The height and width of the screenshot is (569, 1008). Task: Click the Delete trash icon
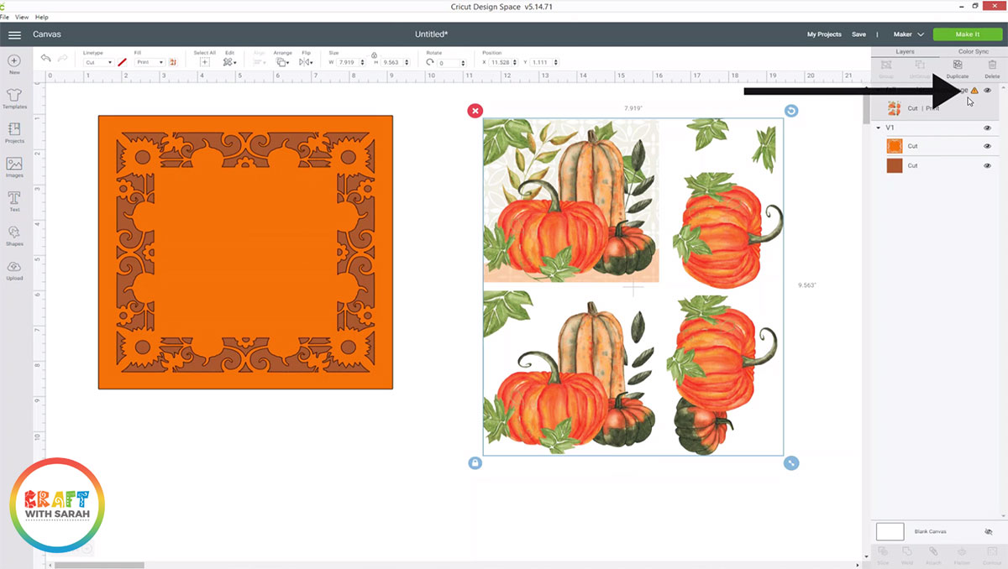pos(992,65)
